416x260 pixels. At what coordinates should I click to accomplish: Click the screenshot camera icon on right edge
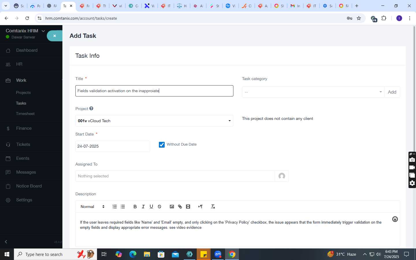pos(412,160)
